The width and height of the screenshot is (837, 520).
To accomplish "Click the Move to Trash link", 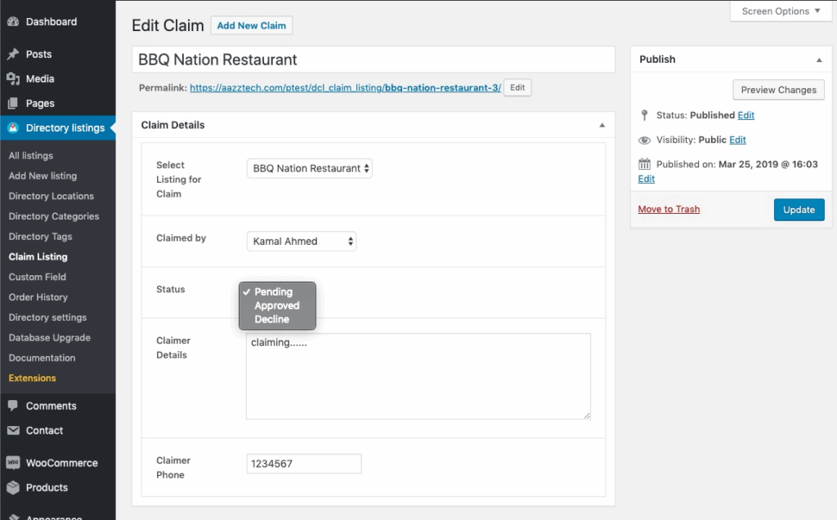I will tap(669, 209).
